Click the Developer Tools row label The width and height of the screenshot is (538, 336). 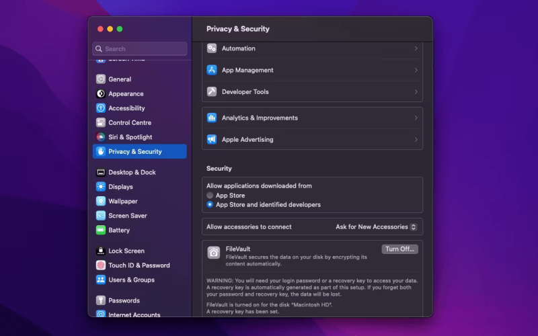pos(245,91)
